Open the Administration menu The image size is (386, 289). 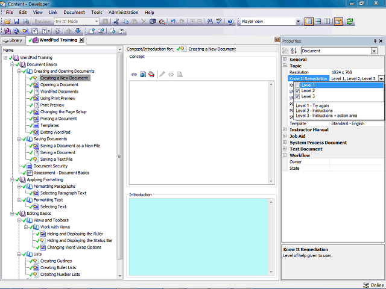point(123,12)
